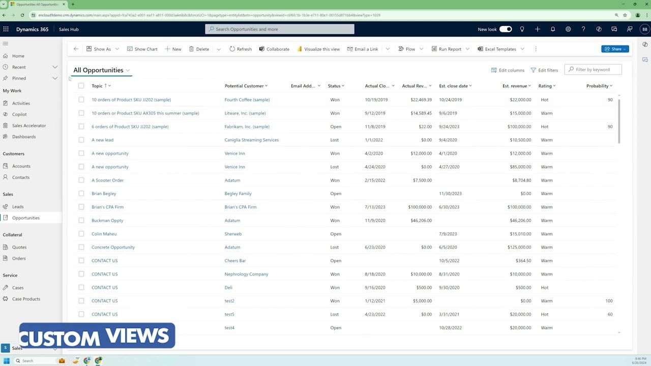The image size is (651, 366).
Task: Bookmark page with star icon
Action: pyautogui.click(x=625, y=15)
